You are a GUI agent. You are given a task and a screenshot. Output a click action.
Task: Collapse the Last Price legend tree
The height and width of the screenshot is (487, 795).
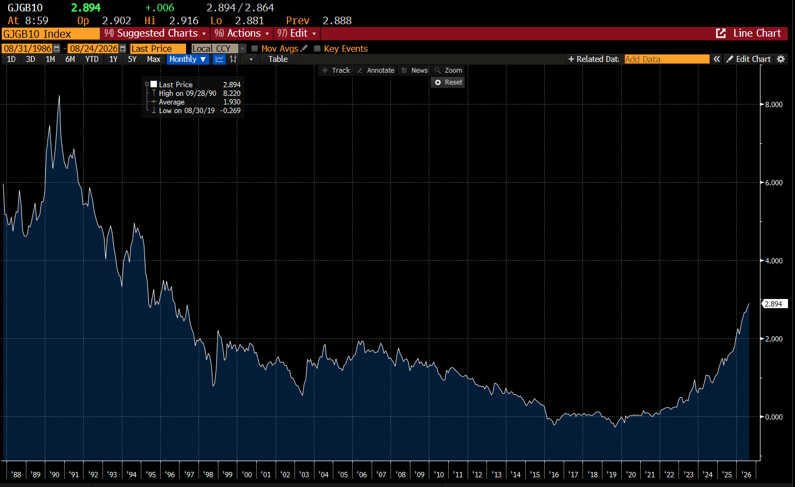(147, 84)
